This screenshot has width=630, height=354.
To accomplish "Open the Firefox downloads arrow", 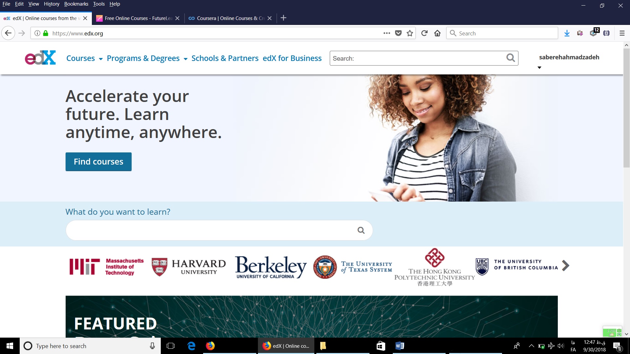I will tap(567, 33).
